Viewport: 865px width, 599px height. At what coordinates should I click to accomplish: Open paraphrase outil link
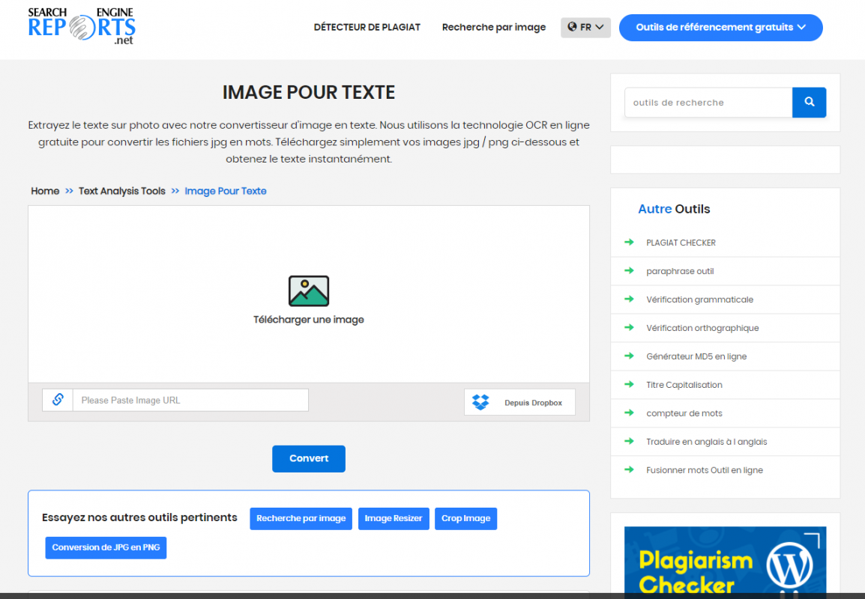pos(680,271)
